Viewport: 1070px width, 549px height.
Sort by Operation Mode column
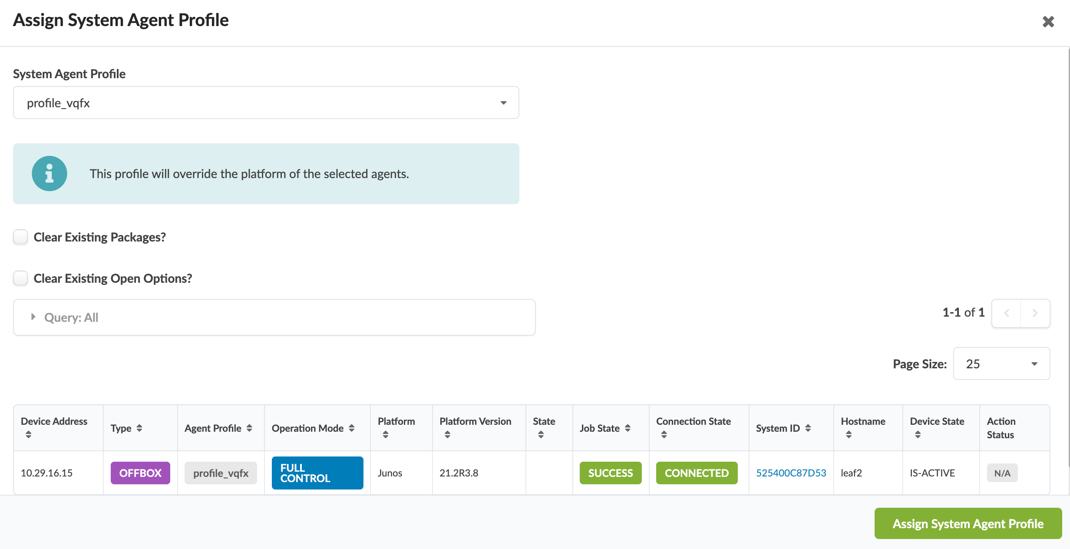coord(351,428)
